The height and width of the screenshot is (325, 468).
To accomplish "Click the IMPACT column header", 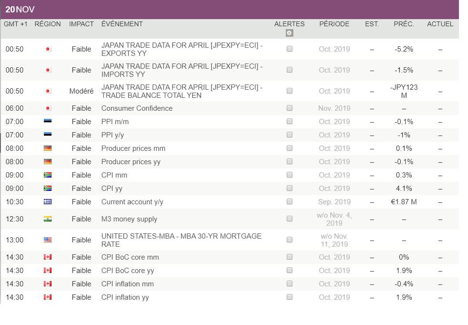I will point(81,24).
